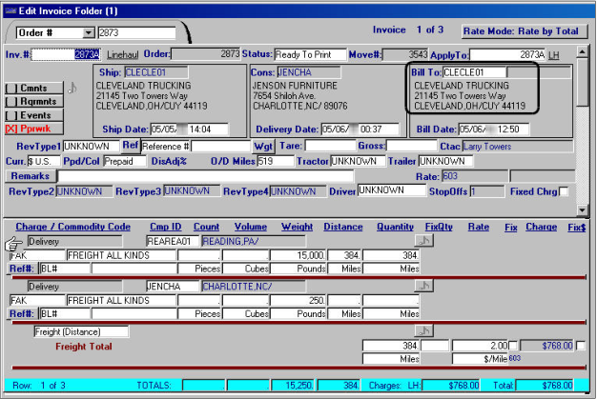
Task: Open the Curr. $ U.S. dropdown
Action: click(44, 161)
